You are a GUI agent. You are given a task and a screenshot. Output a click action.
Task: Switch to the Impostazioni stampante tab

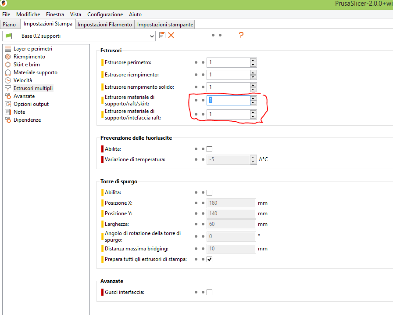click(165, 25)
